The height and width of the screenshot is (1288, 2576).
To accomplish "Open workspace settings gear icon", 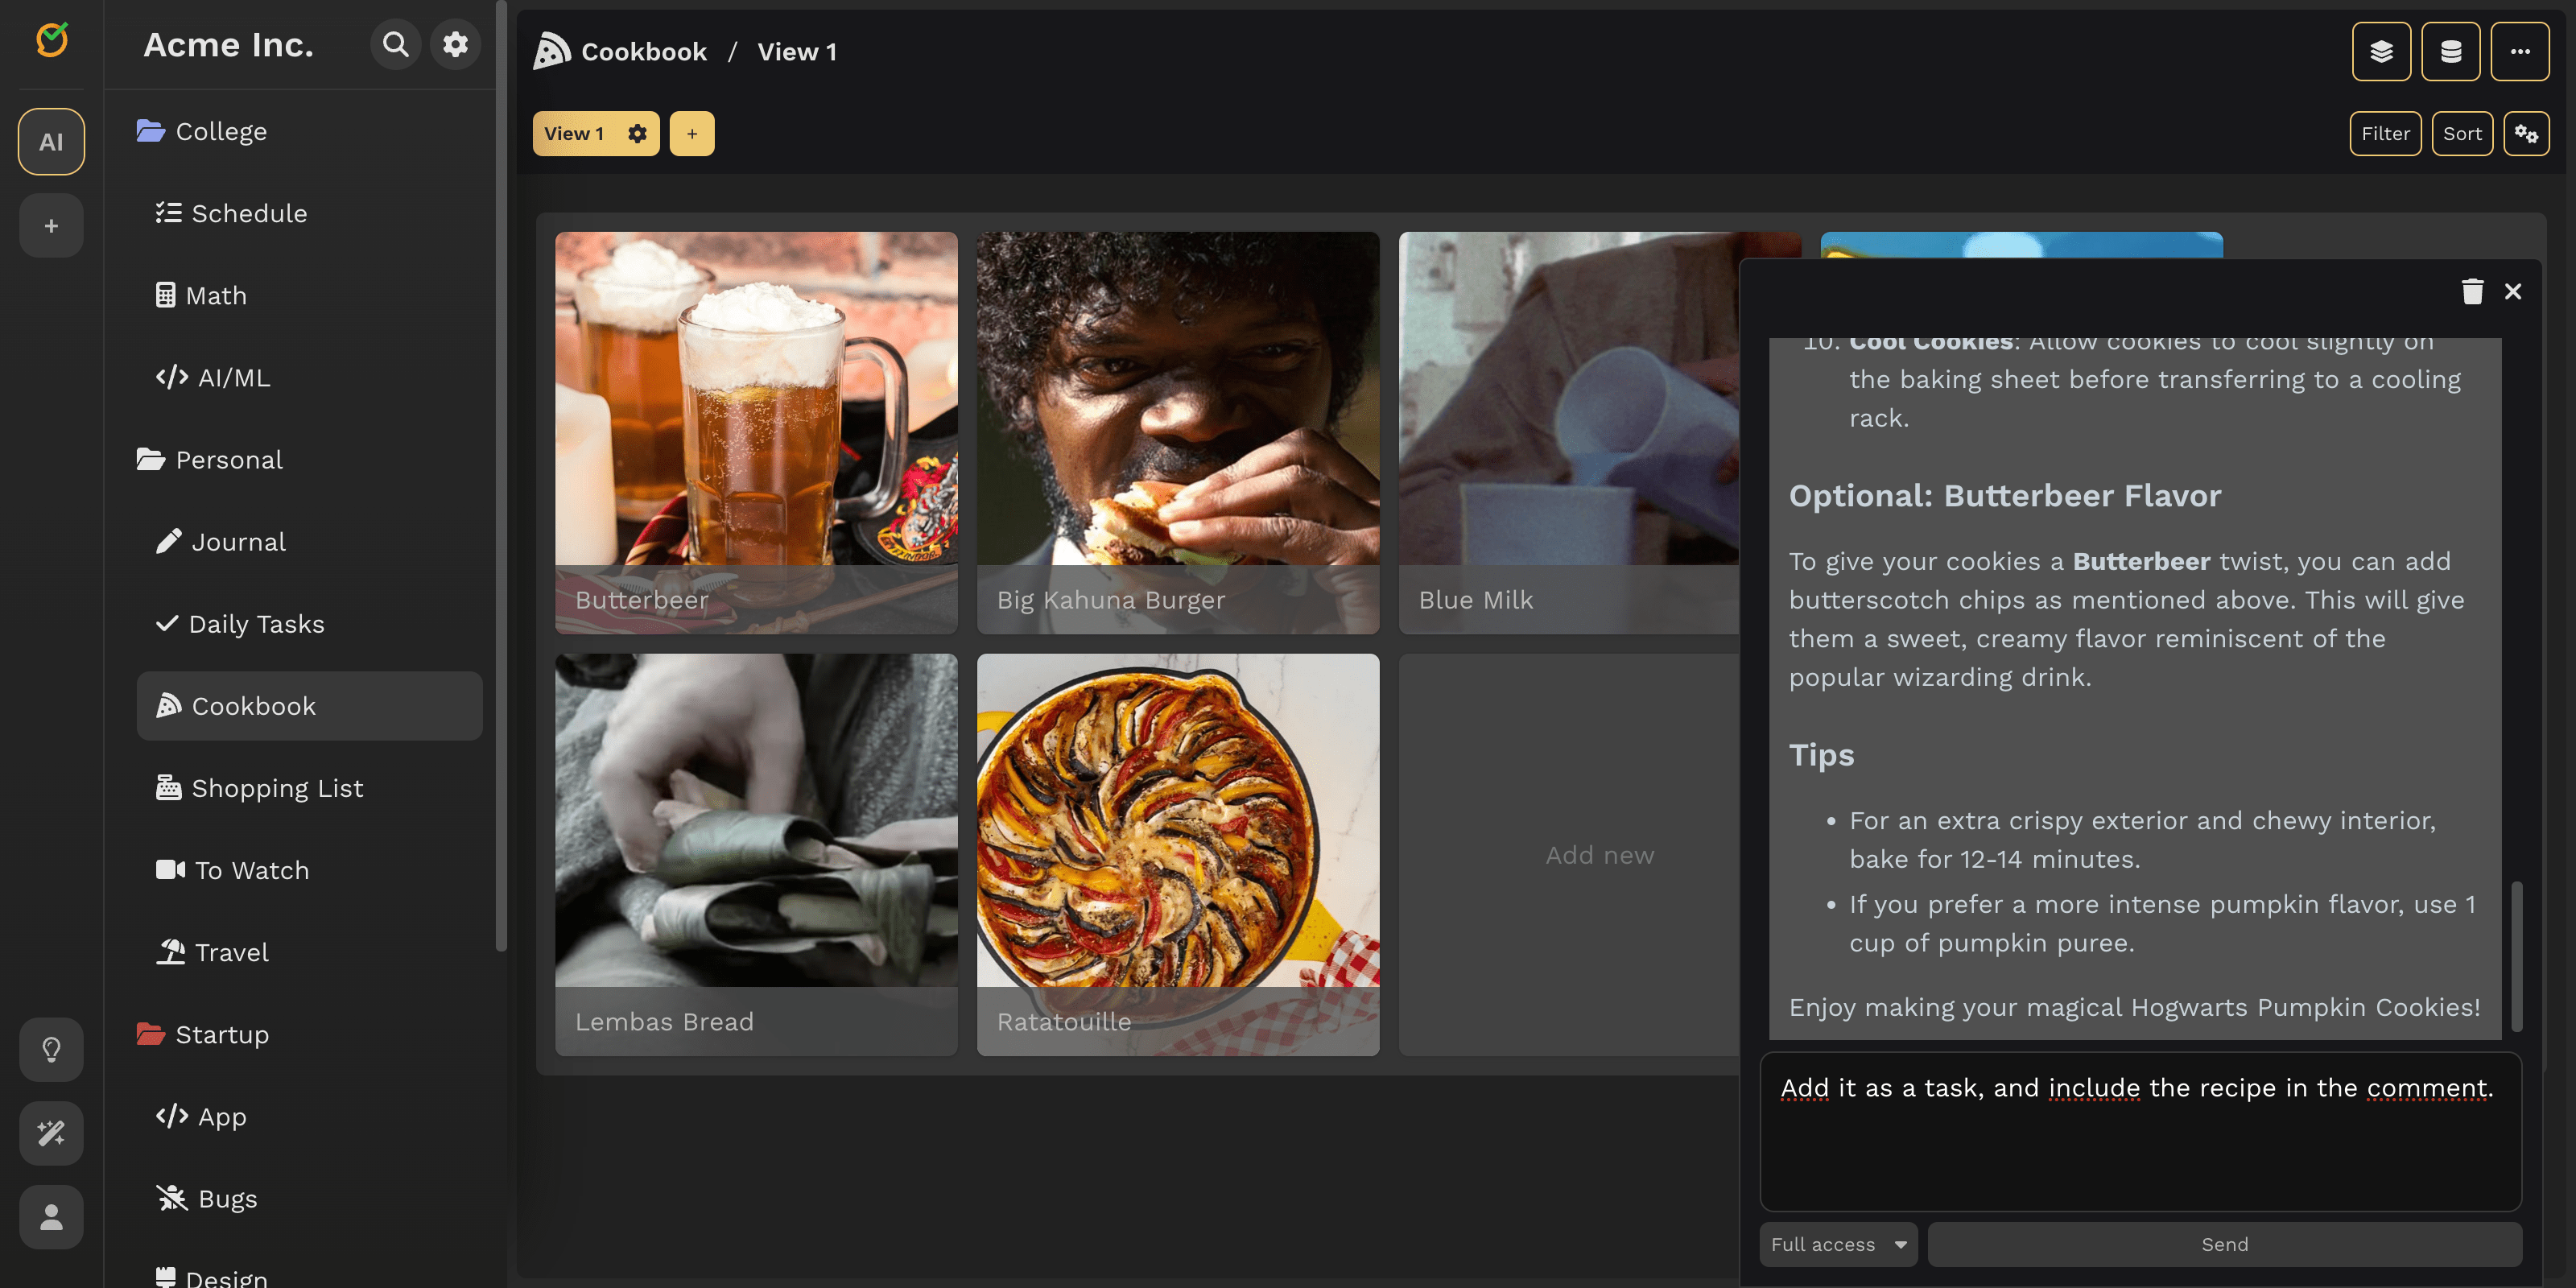I will point(456,45).
